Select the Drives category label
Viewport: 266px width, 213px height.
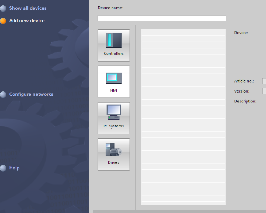pyautogui.click(x=113, y=162)
